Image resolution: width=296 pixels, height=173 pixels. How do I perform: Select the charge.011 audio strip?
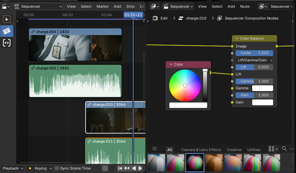[x=116, y=151]
